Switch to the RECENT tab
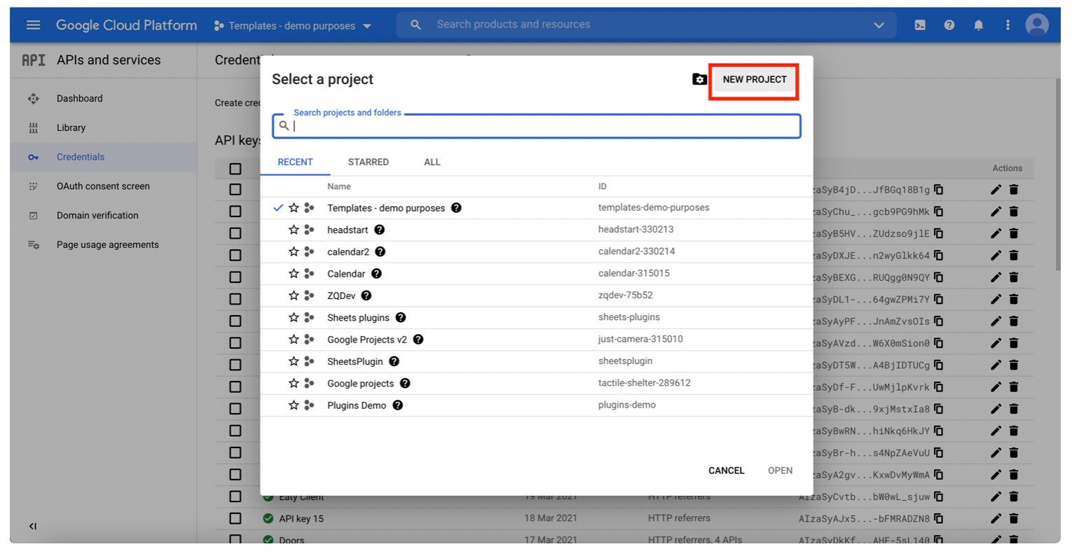This screenshot has height=556, width=1072. click(x=295, y=162)
